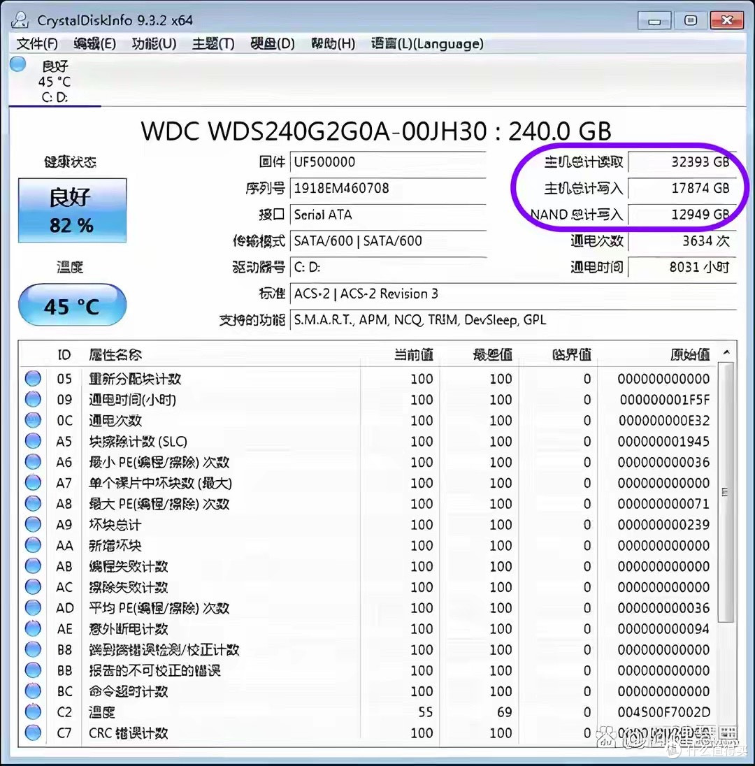Open the 功能(U) menu
Image resolution: width=755 pixels, height=766 pixels.
coord(154,44)
